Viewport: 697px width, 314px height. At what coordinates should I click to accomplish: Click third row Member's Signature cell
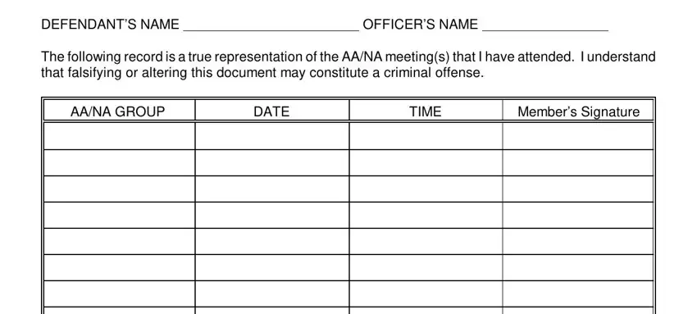pos(578,189)
